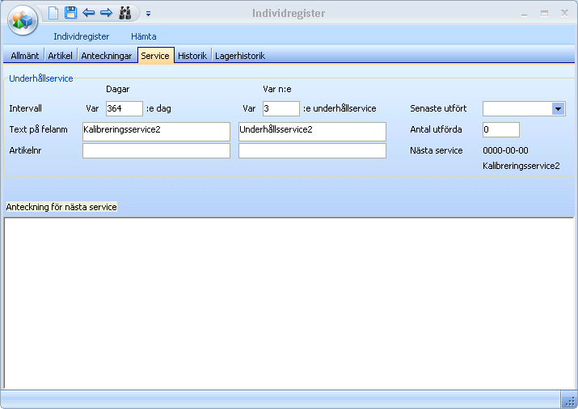The image size is (578, 409).
Task: Open the Senaste utfört dropdown
Action: [558, 109]
